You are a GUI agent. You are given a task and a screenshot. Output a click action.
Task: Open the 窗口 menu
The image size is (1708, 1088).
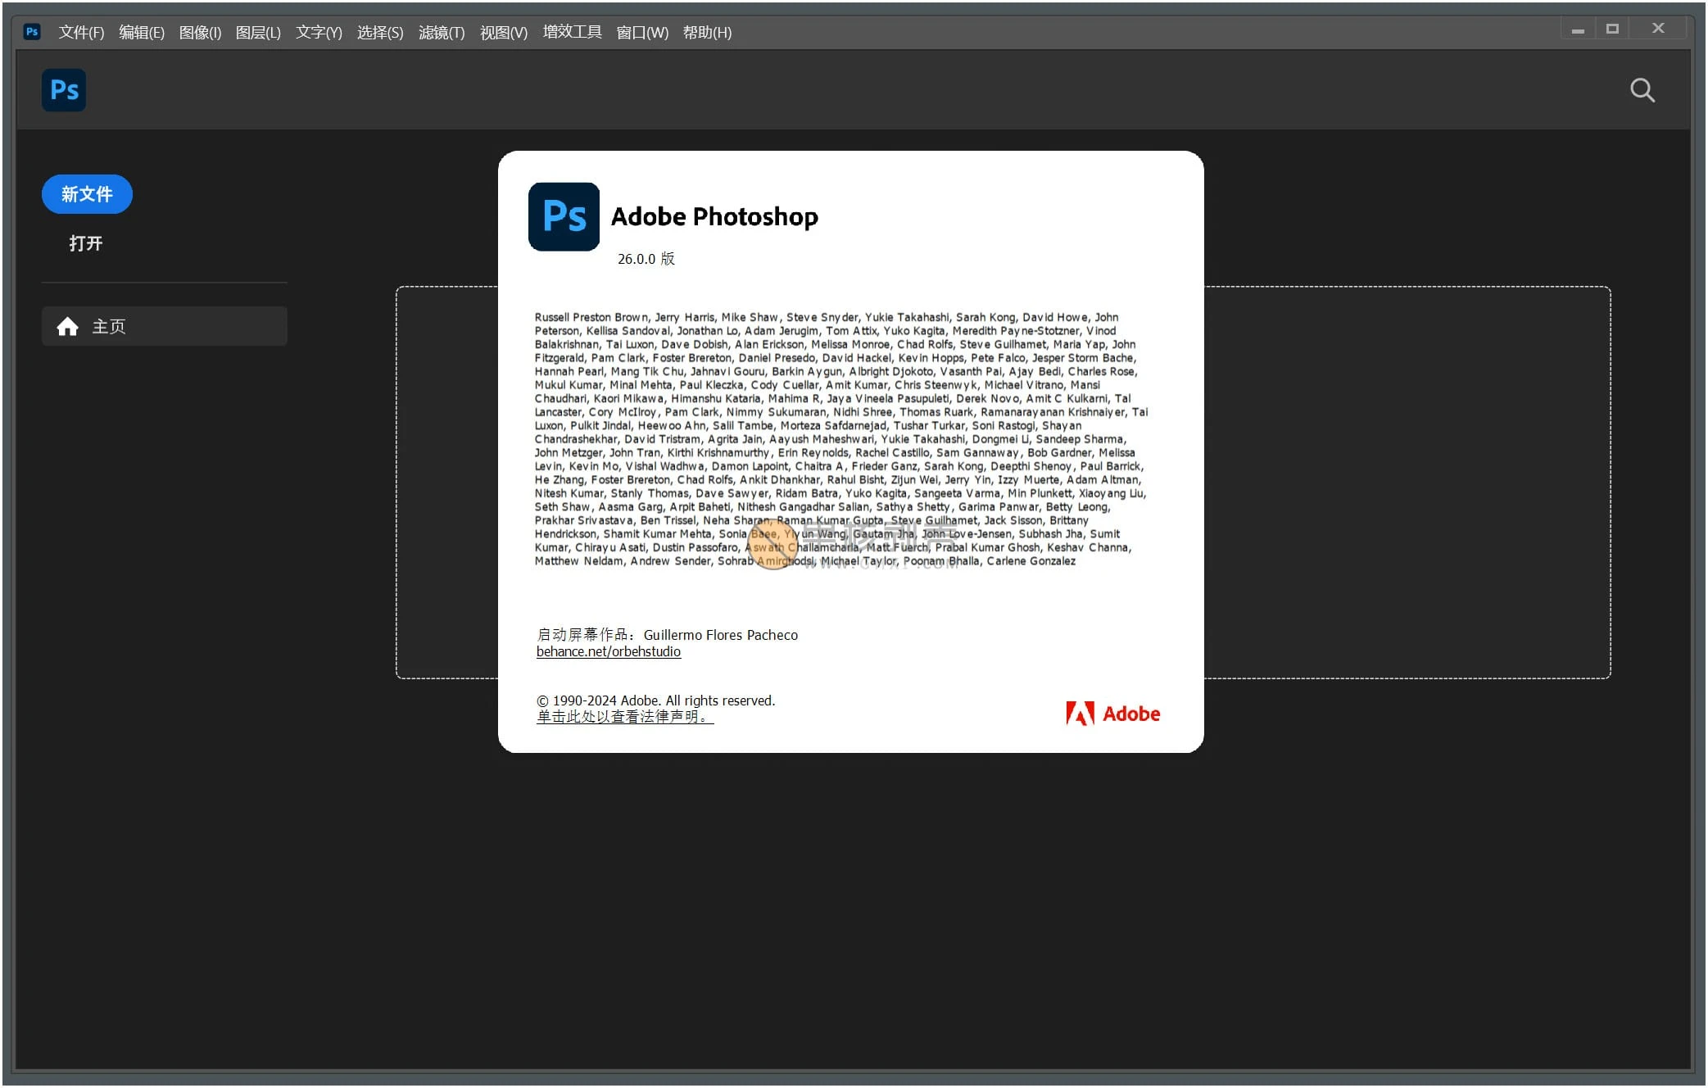(x=642, y=32)
